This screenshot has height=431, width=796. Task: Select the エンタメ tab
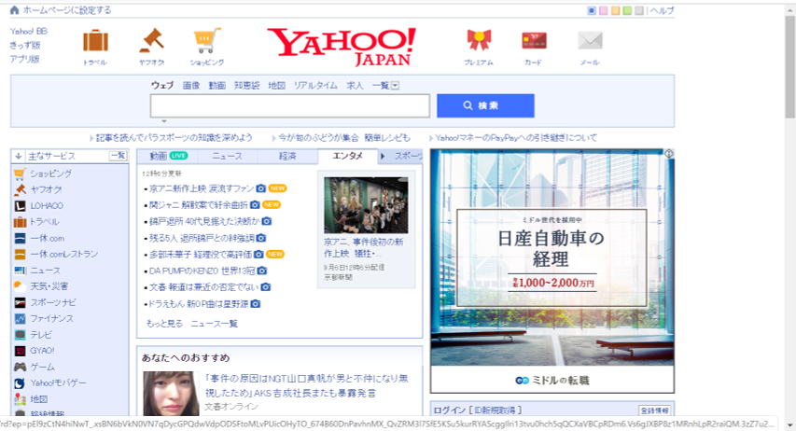(348, 157)
